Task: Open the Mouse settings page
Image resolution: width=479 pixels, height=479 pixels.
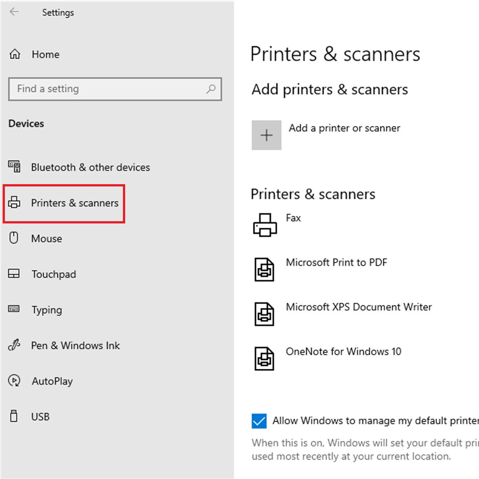Action: 46,238
